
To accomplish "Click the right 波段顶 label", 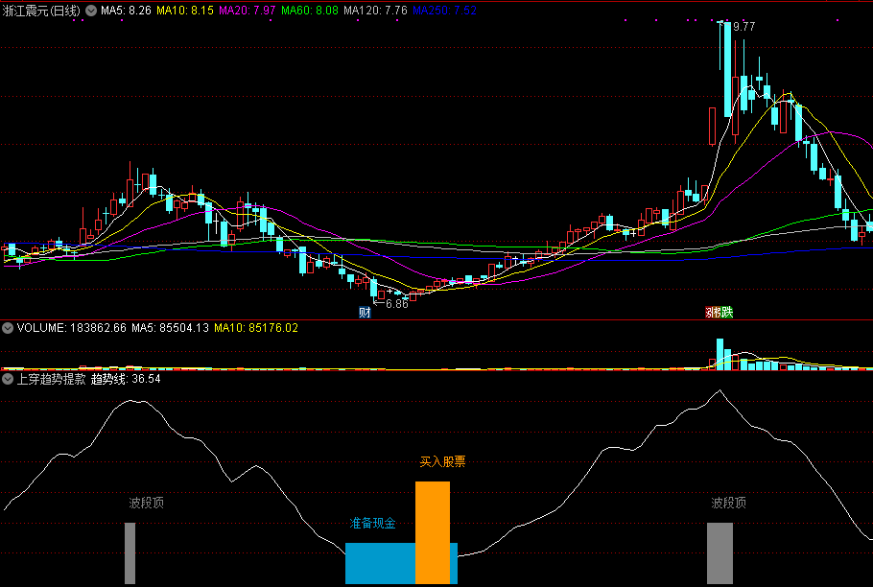I will [x=729, y=503].
